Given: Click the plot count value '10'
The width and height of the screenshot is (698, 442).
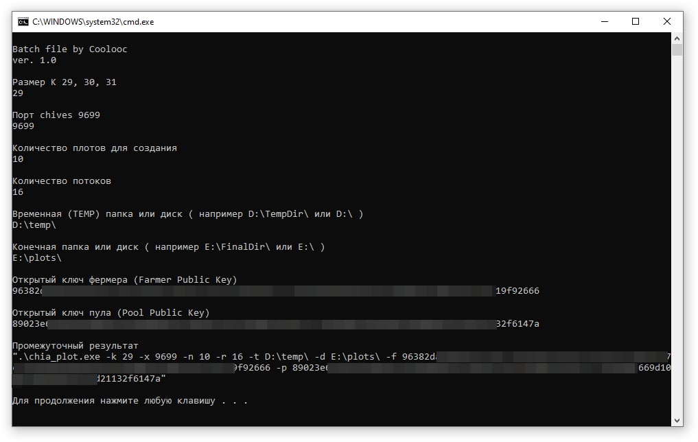Looking at the screenshot, I should [18, 159].
